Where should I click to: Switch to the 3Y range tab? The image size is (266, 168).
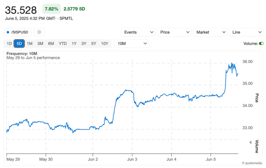tap(84, 43)
